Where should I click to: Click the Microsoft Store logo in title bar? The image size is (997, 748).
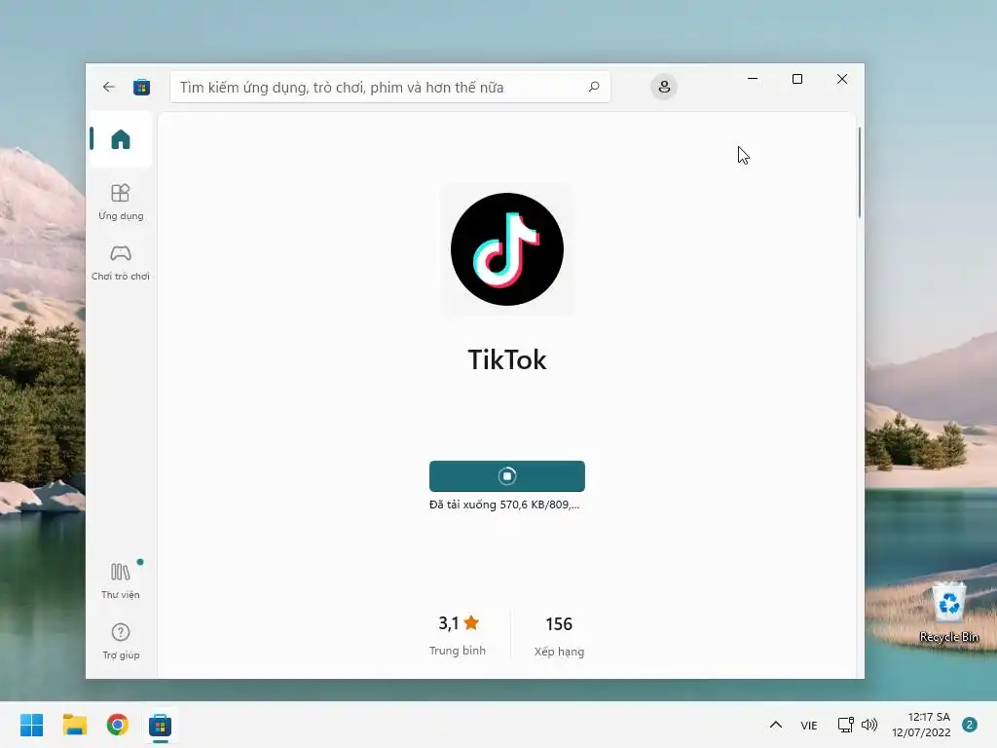tap(142, 87)
